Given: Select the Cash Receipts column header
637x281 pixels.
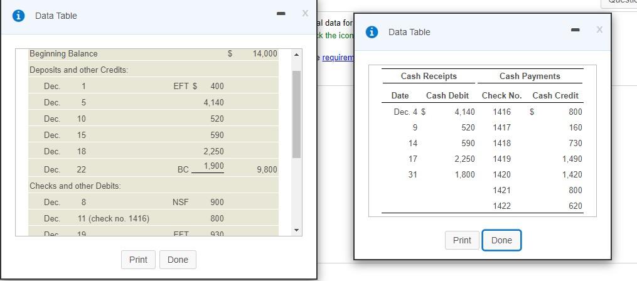Looking at the screenshot, I should [429, 77].
